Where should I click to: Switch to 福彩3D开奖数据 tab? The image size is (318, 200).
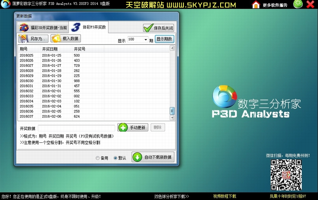[x=43, y=28]
